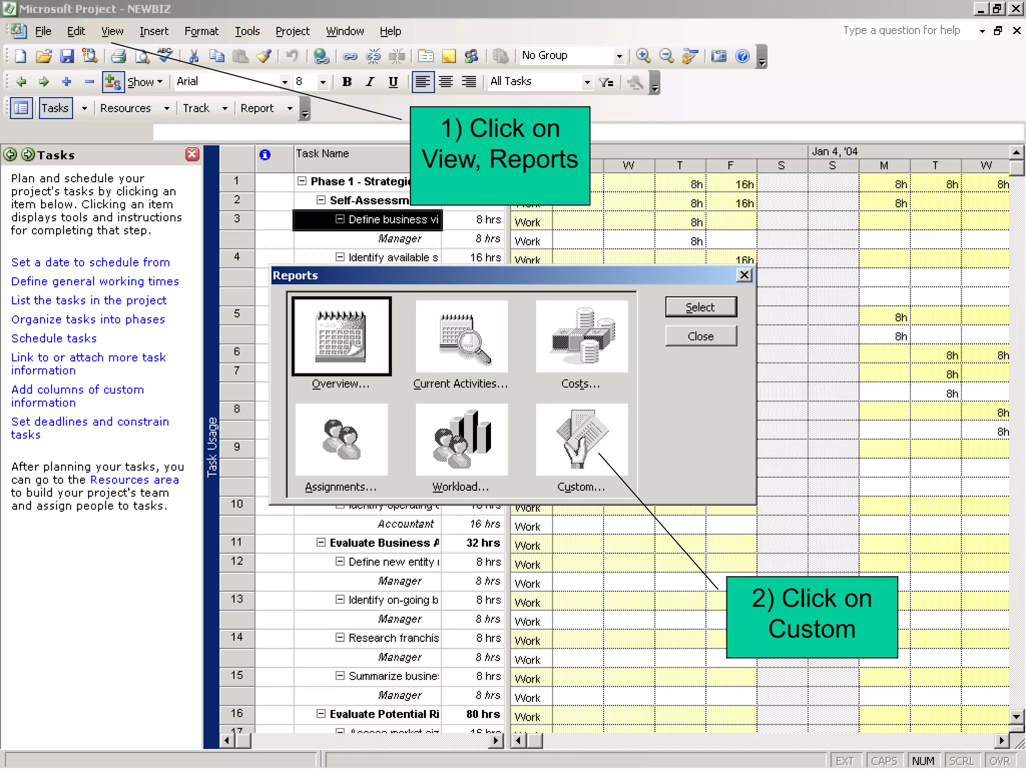
Task: Select Align Right button
Action: 469,82
